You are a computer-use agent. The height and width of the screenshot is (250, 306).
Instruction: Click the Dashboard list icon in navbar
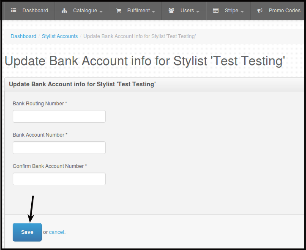14,10
